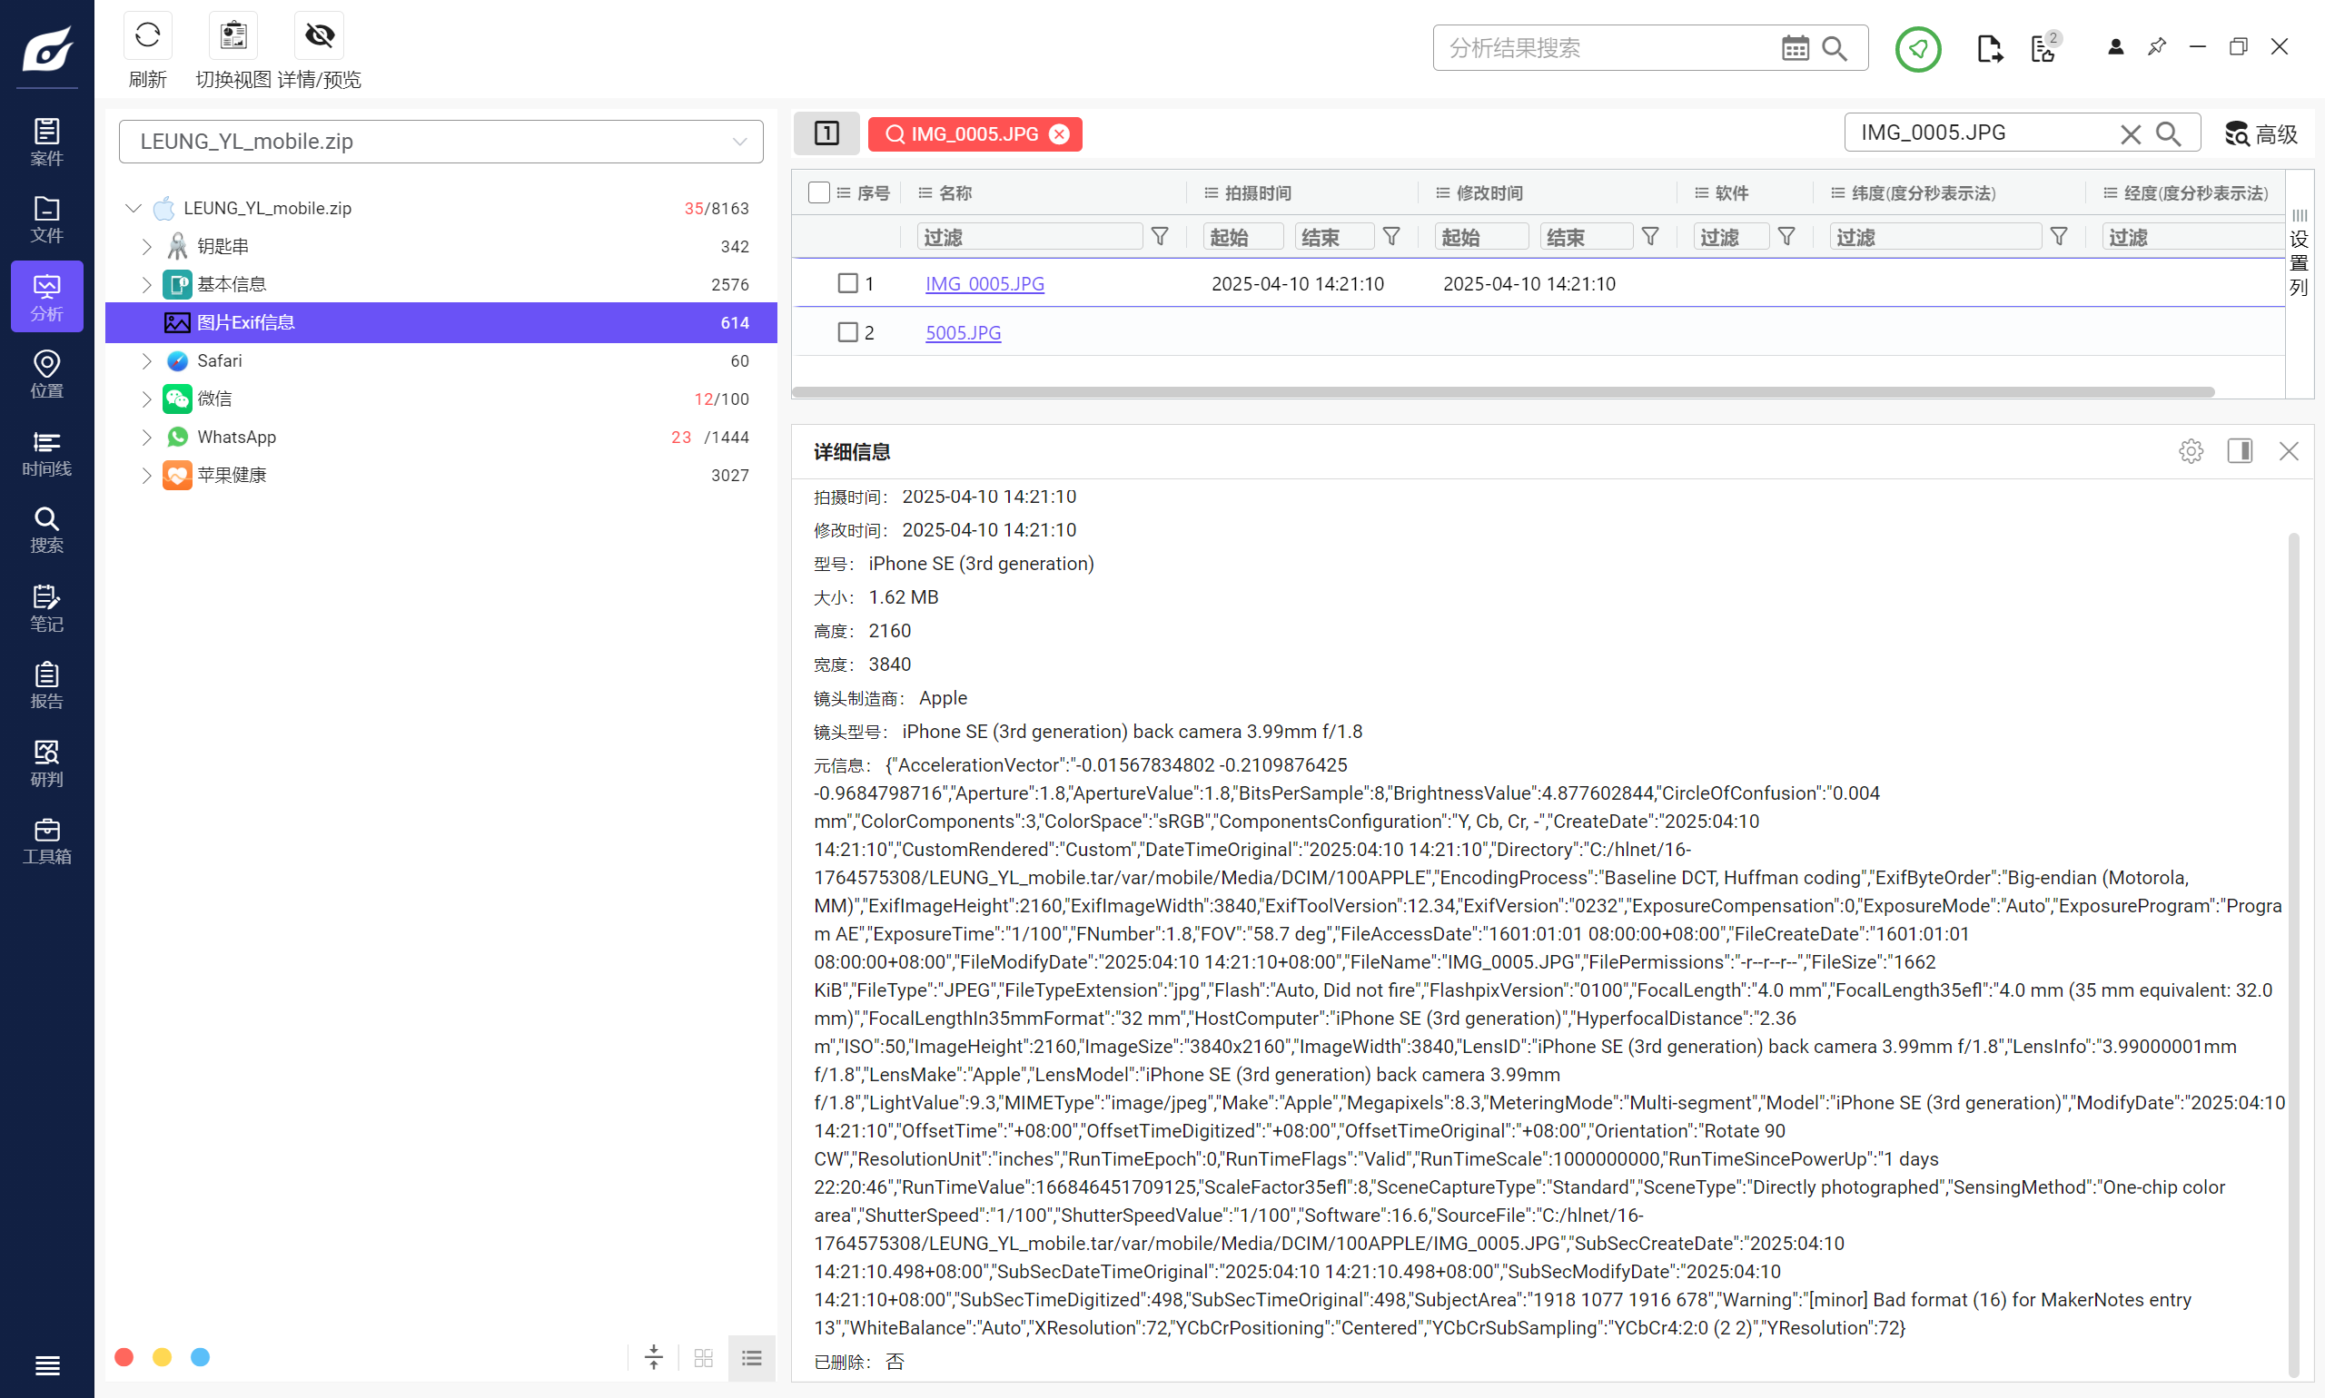
Task: Toggle the select-all checkbox in table header
Action: 818,193
